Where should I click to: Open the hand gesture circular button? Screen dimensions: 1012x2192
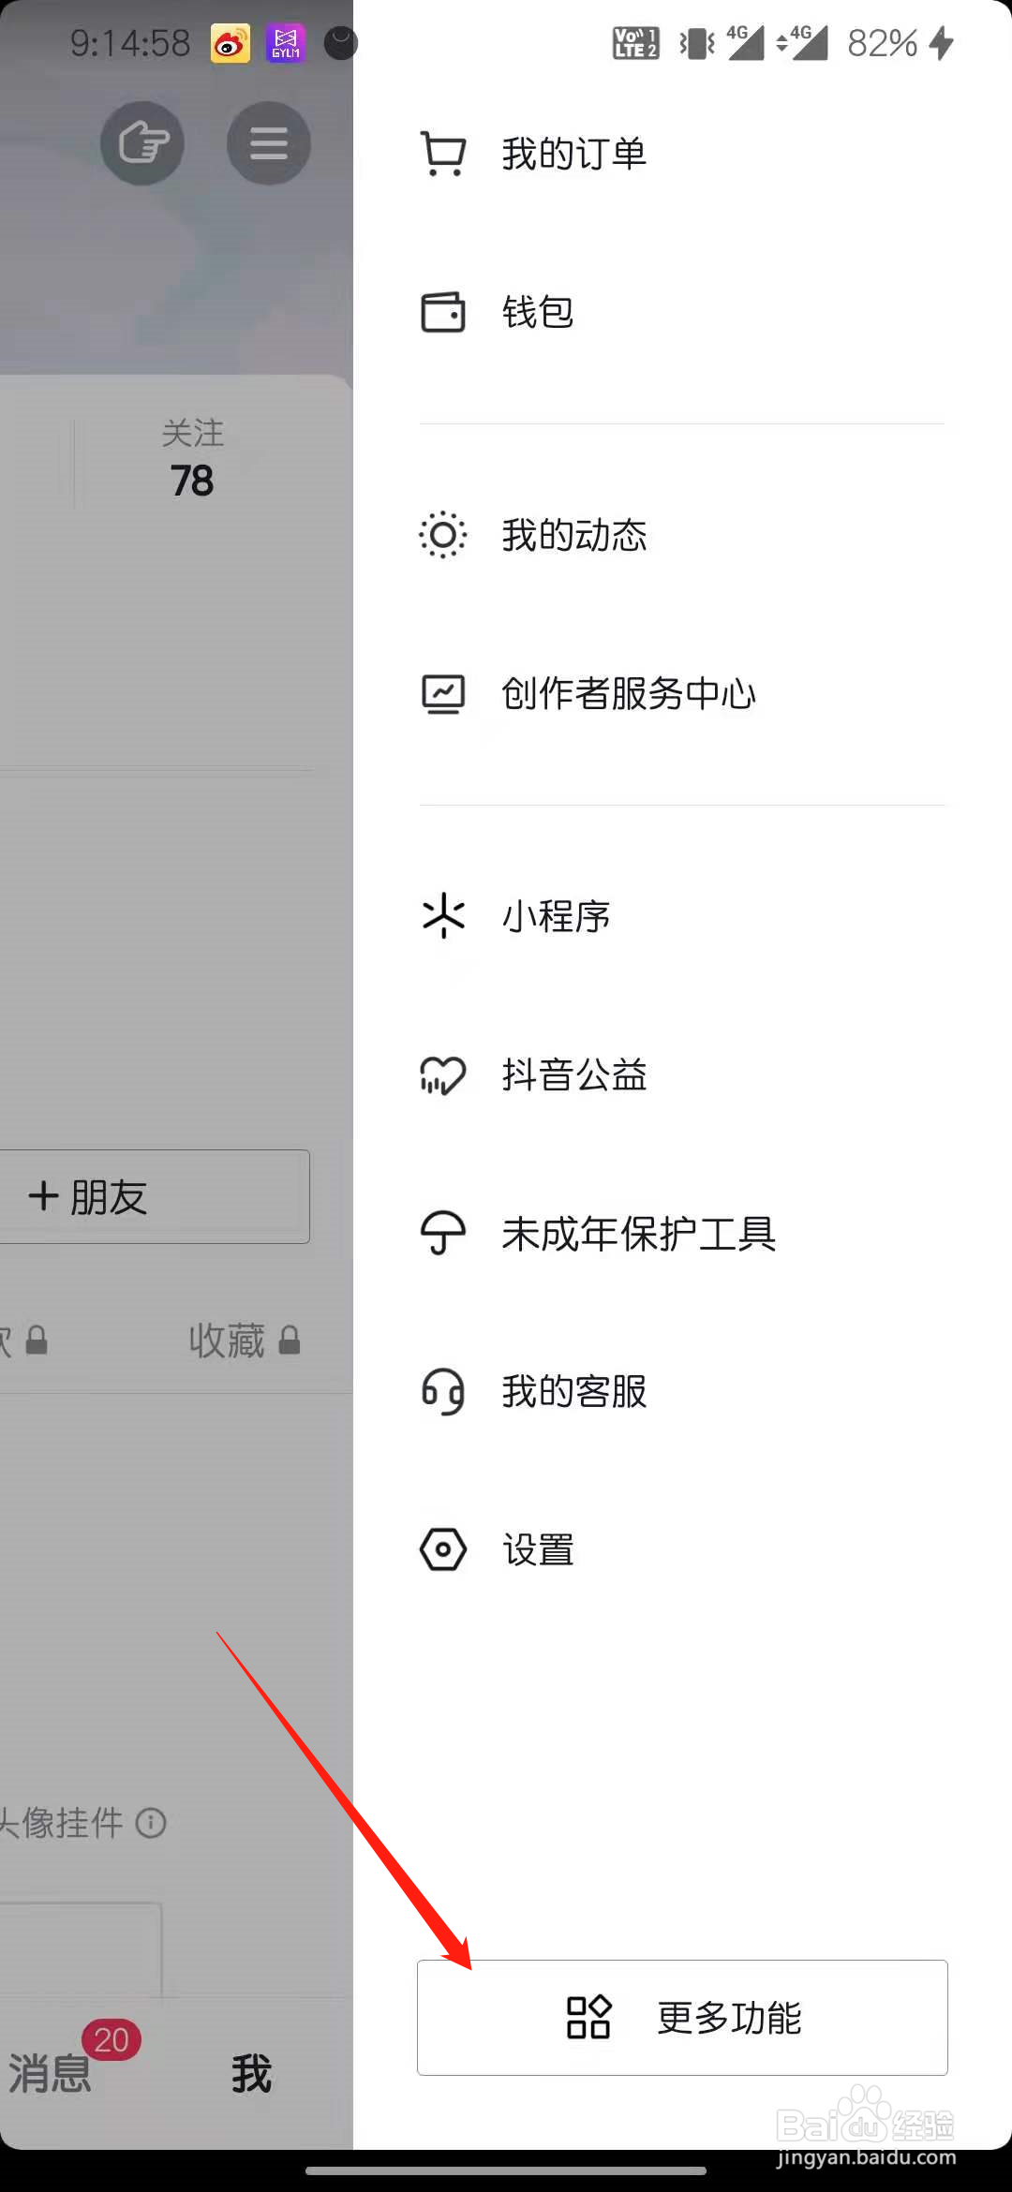141,142
